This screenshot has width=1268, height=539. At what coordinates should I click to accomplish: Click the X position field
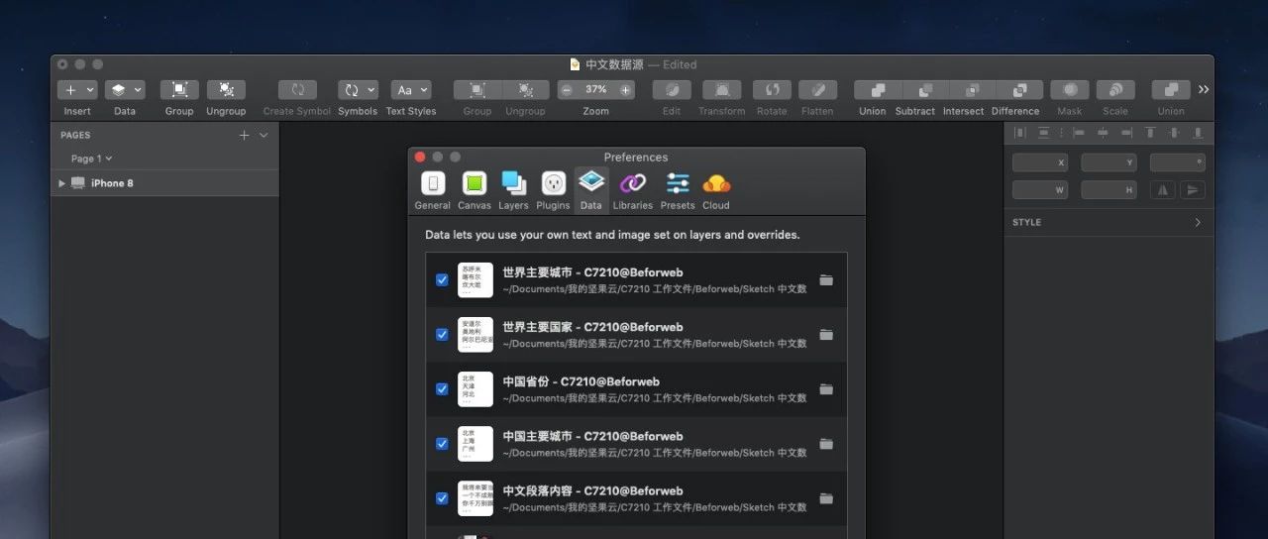tap(1040, 162)
